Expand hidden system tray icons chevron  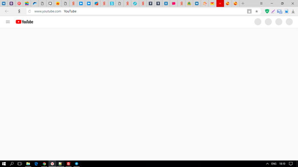[267, 164]
